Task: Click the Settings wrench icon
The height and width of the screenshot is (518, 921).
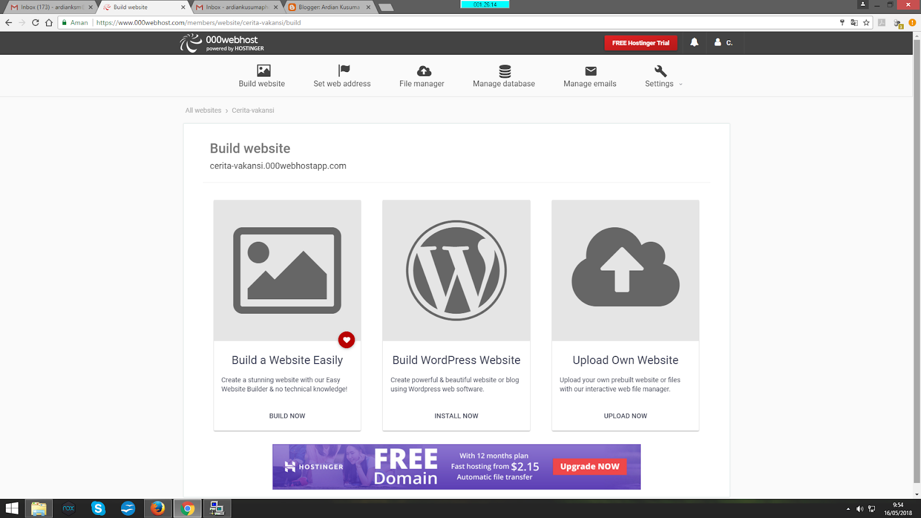Action: click(x=660, y=71)
